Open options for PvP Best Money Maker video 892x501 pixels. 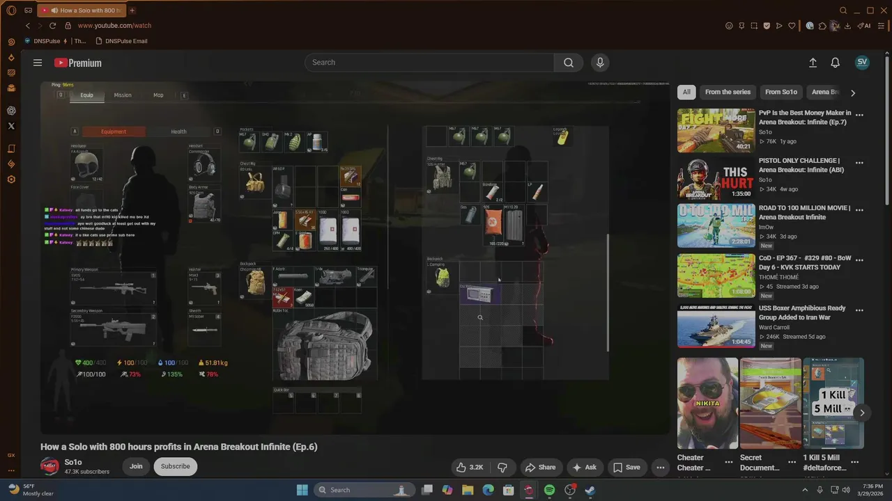point(859,115)
